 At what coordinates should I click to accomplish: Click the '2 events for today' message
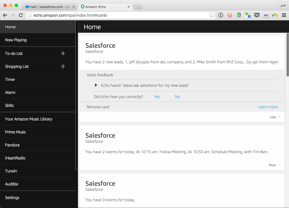tap(177, 152)
